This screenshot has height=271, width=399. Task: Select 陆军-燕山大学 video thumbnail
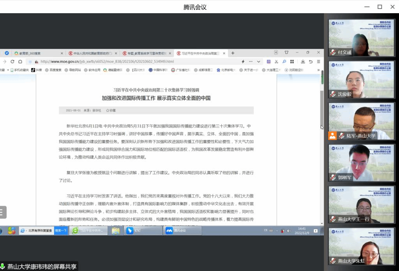[361, 121]
